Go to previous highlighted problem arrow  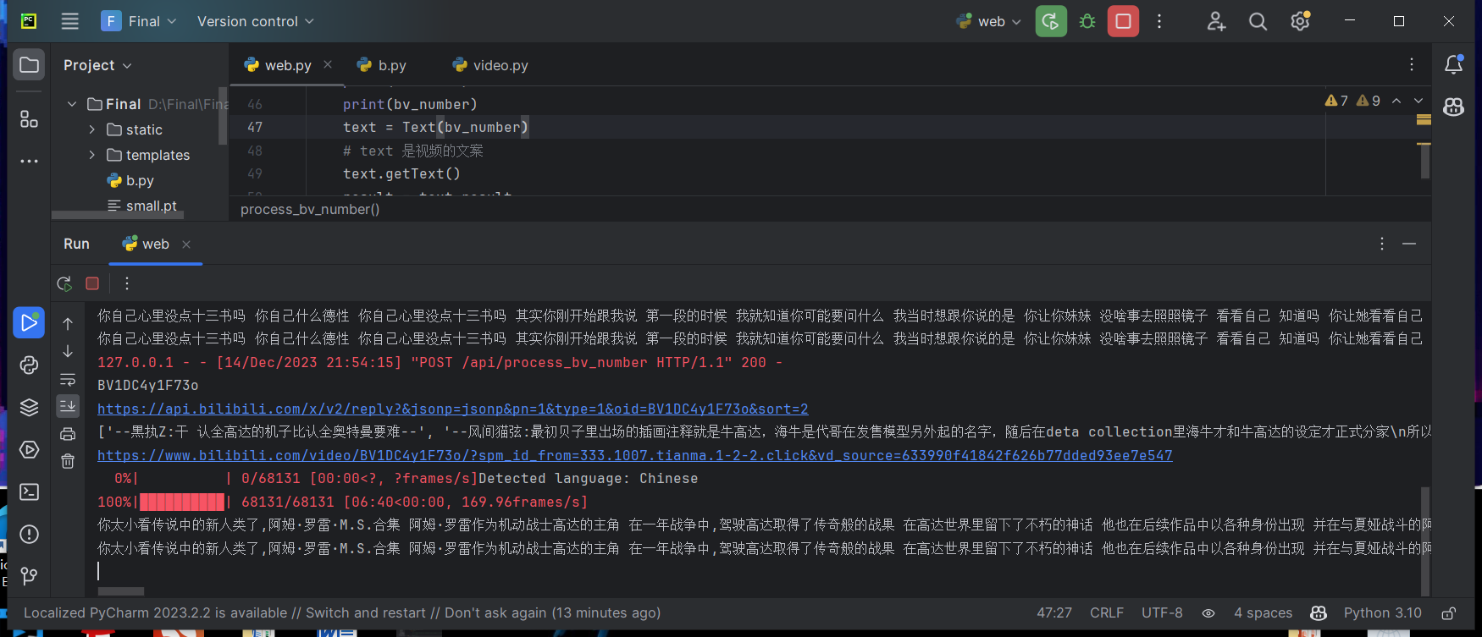point(1396,101)
